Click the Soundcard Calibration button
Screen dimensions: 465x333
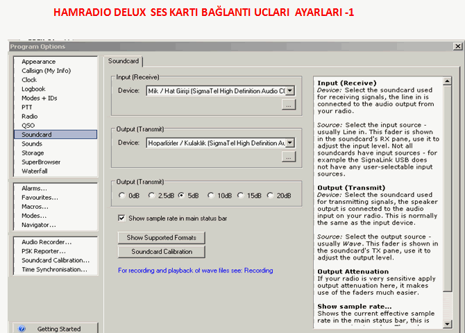161,252
